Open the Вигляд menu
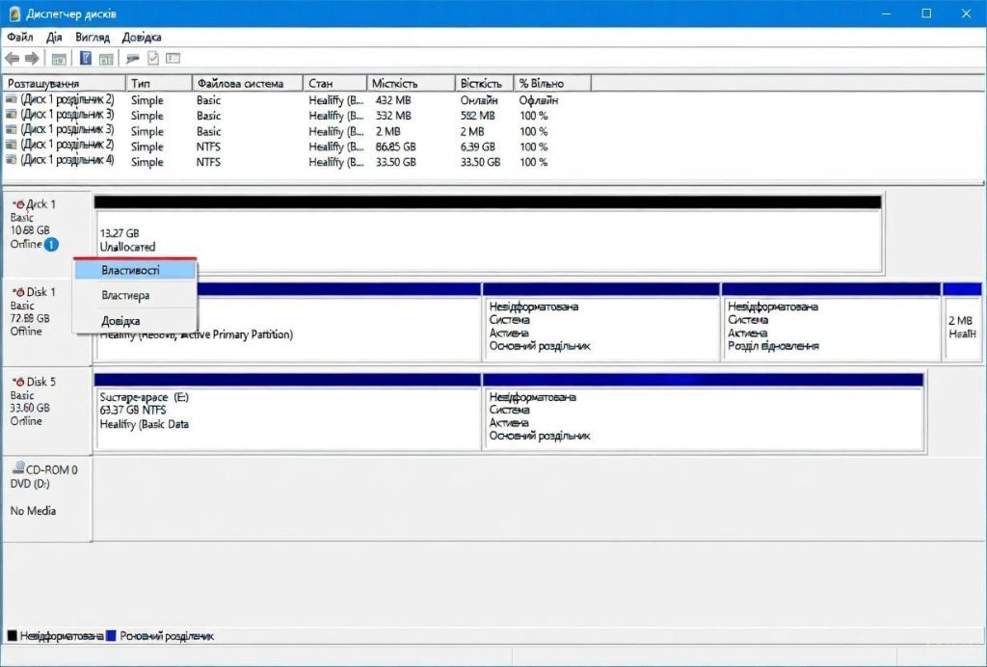 93,37
